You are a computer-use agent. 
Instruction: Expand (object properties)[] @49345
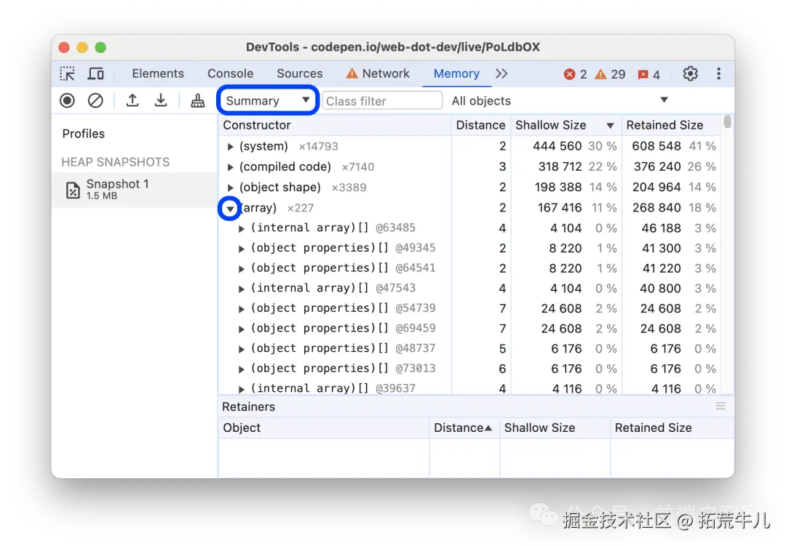[x=241, y=249]
